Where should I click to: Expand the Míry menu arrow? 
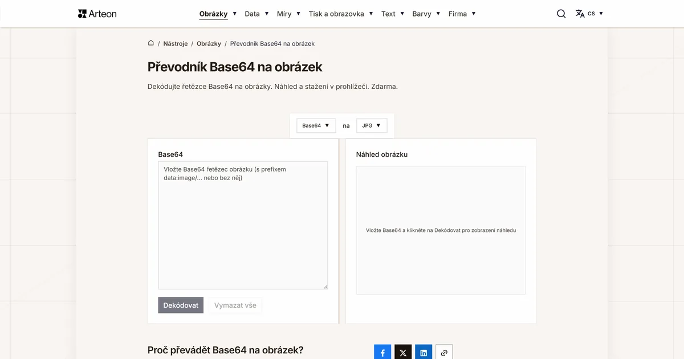pyautogui.click(x=299, y=14)
